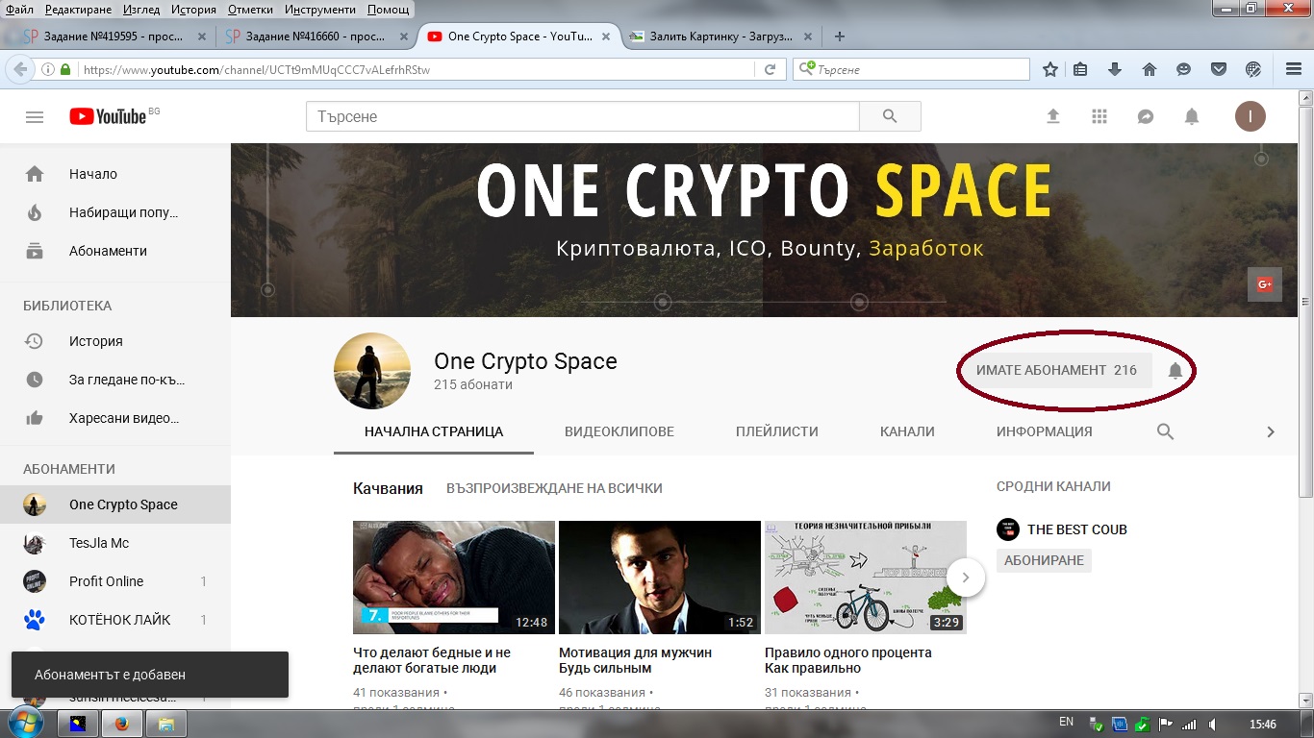This screenshot has width=1314, height=738.
Task: Play the 3:29 bicycle video thumbnail
Action: pyautogui.click(x=866, y=578)
